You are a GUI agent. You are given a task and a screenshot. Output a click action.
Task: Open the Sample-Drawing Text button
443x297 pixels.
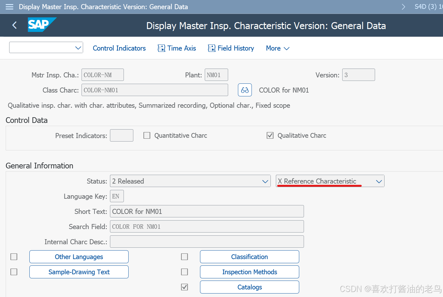click(79, 272)
